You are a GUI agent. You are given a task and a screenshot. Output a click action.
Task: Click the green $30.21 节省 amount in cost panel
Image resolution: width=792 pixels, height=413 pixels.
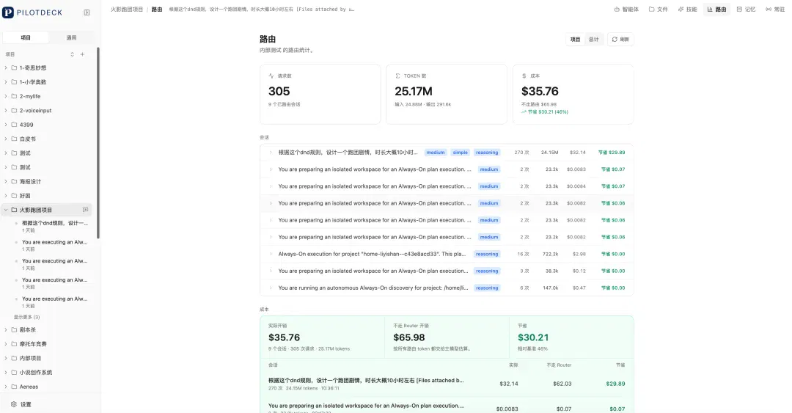(x=533, y=337)
